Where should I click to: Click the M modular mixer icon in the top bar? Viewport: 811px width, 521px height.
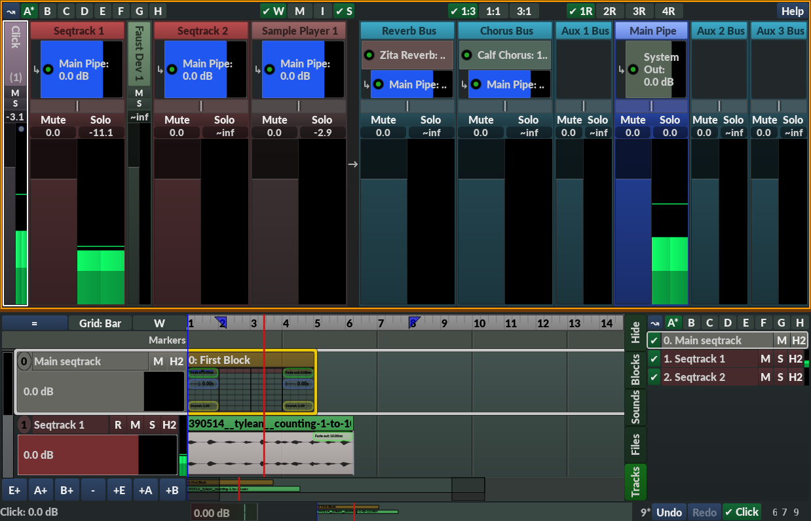[x=299, y=10]
